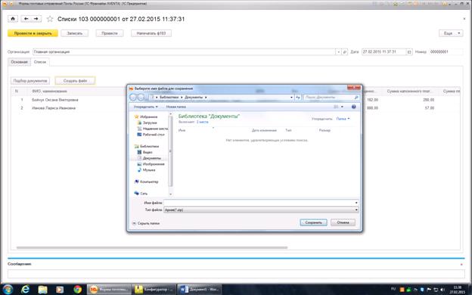Add document to favorites with star icon
472x295 pixels.
click(50, 19)
